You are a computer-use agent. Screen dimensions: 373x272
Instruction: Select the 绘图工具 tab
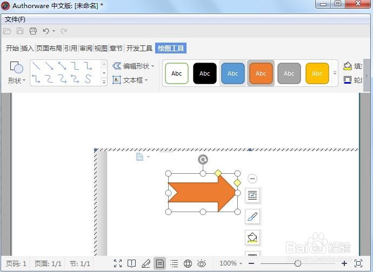tap(171, 48)
